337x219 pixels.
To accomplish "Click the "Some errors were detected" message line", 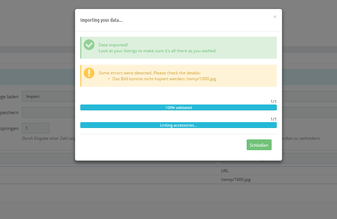I will click(x=149, y=73).
